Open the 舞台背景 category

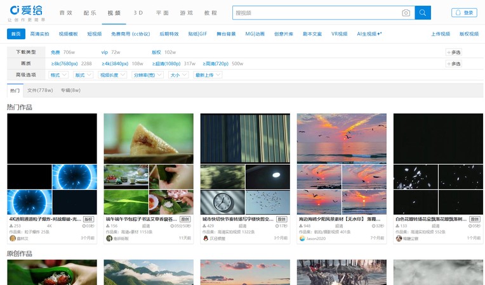(226, 34)
